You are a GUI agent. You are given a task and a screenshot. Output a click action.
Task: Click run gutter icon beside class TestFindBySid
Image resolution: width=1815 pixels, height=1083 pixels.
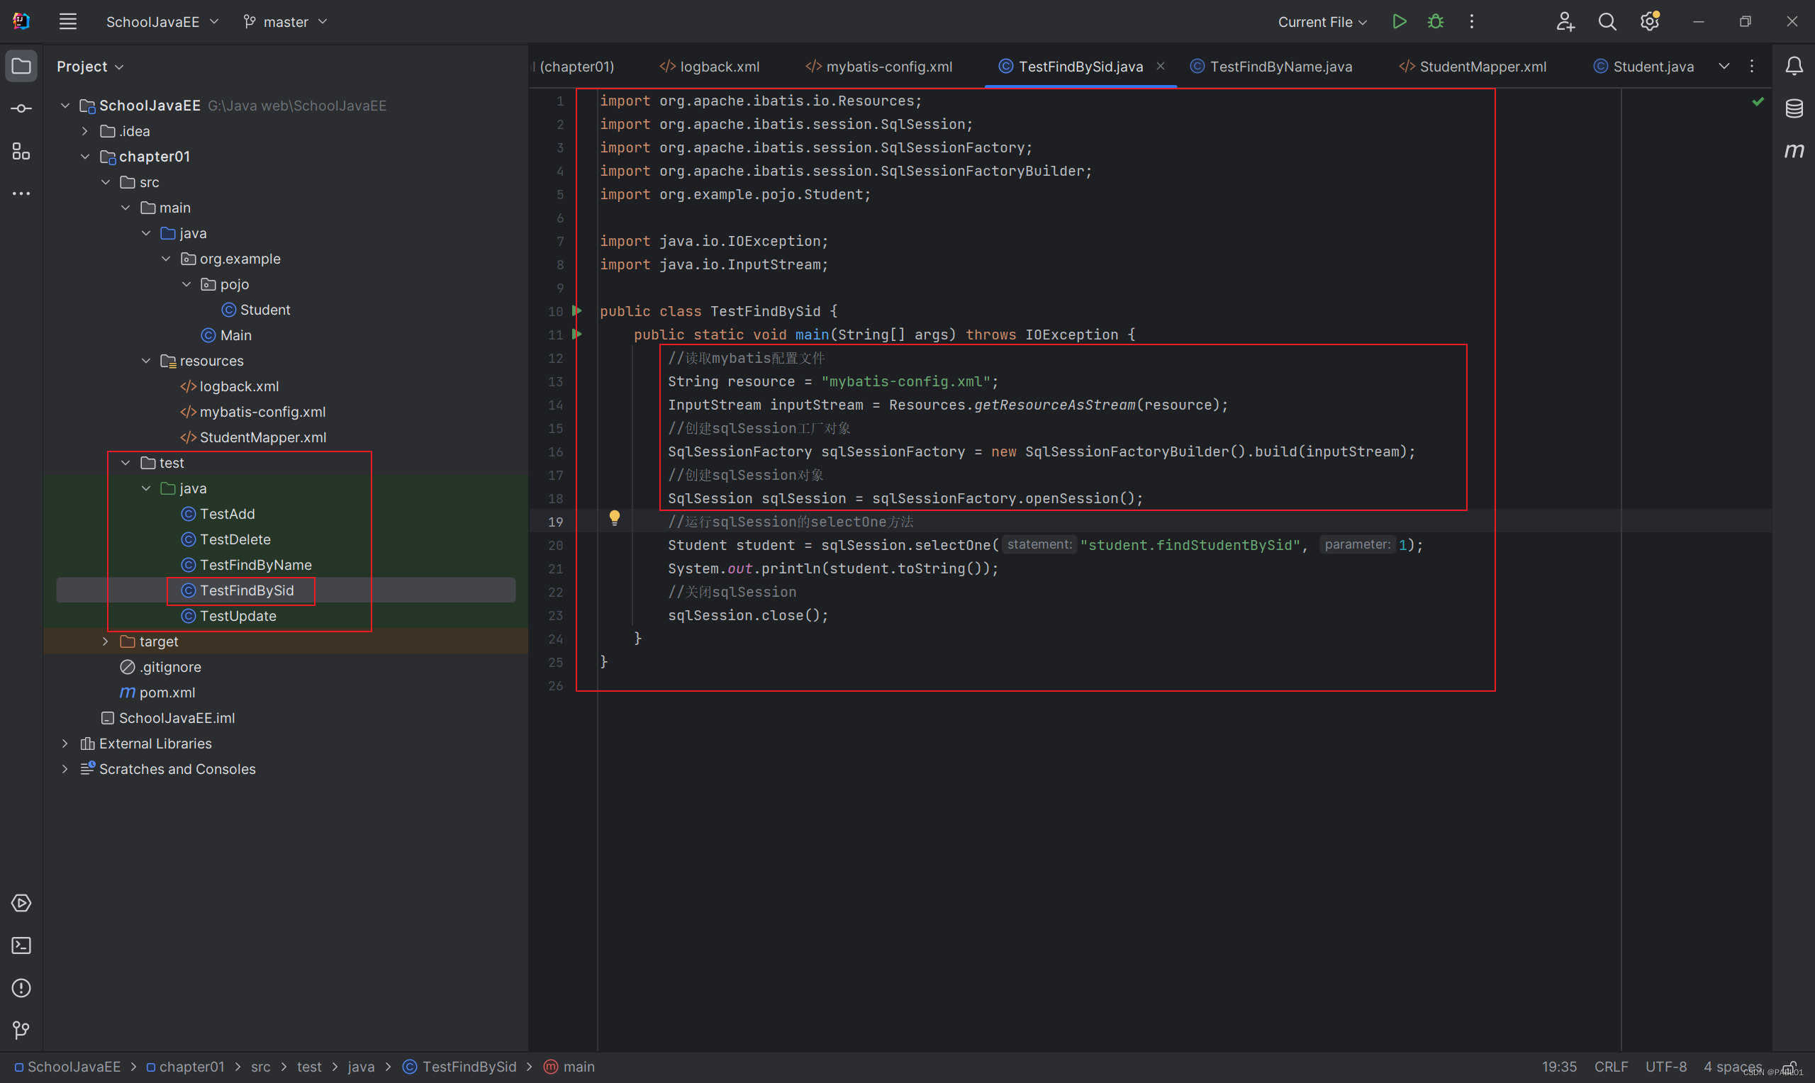pos(576,311)
